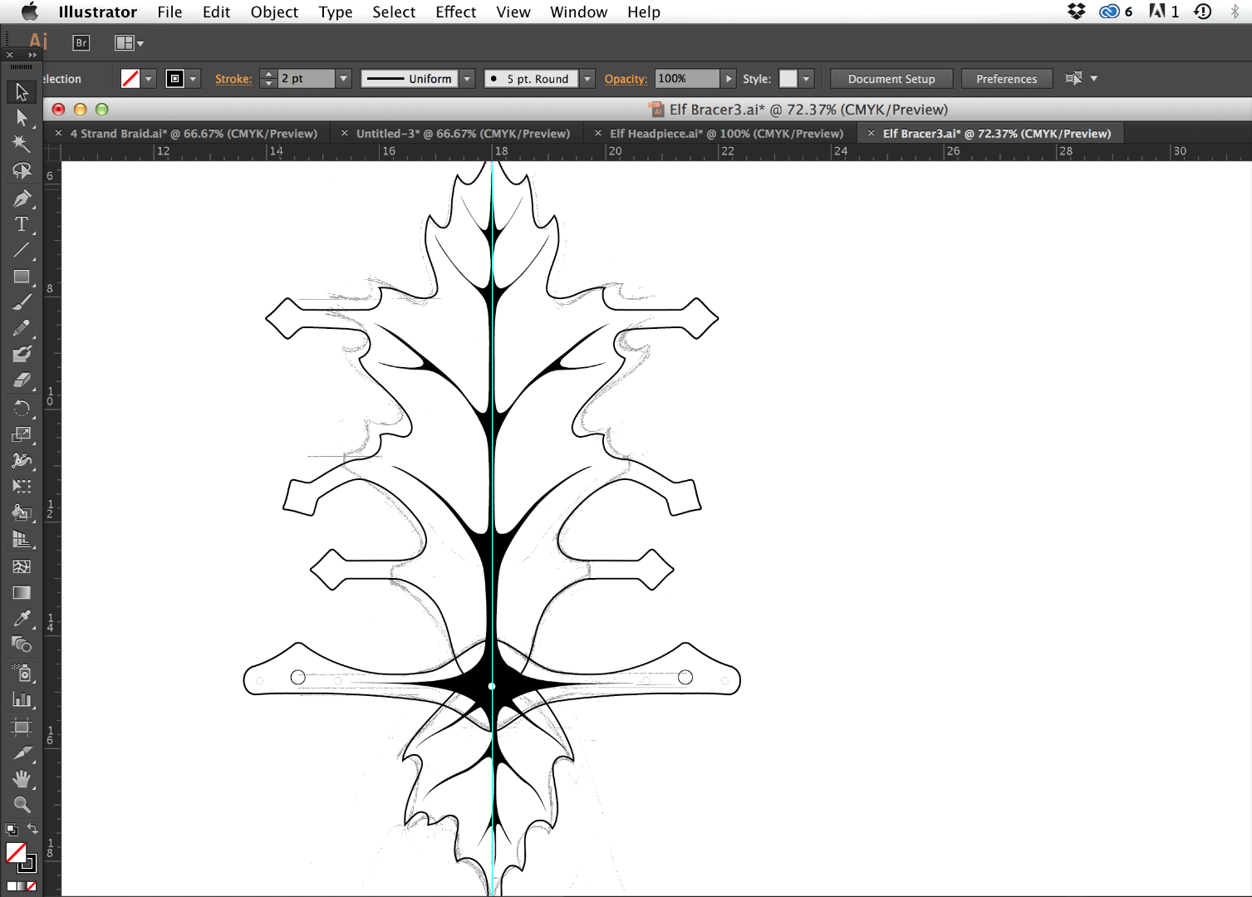1252x897 pixels.
Task: Choose the Magic Wand tool
Action: click(x=22, y=144)
